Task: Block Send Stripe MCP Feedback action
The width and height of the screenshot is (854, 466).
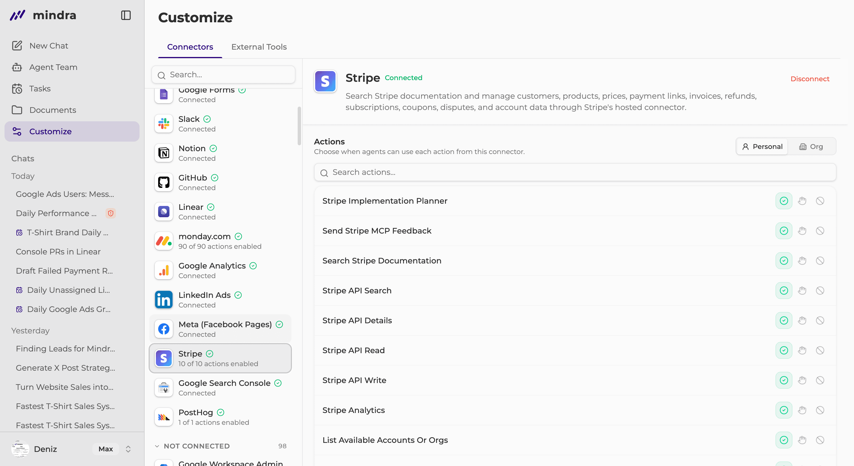Action: pos(820,231)
